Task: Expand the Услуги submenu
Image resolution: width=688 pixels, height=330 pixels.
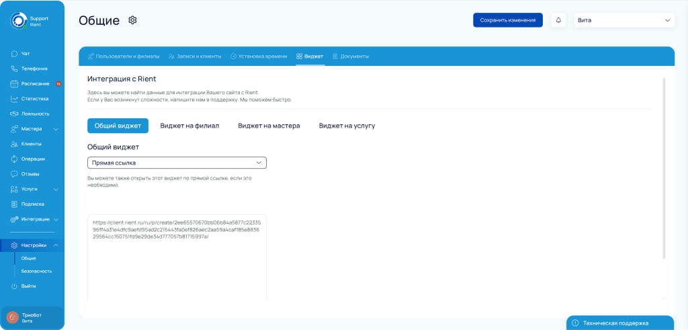Action: (x=56, y=190)
